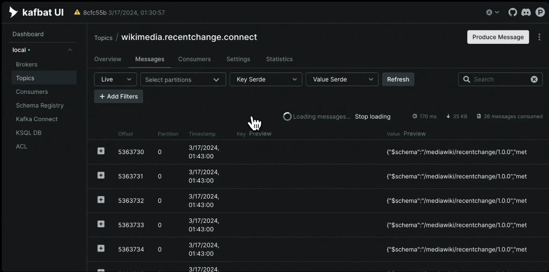Image resolution: width=549 pixels, height=272 pixels.
Task: Open the Live mode dropdown
Action: point(116,79)
